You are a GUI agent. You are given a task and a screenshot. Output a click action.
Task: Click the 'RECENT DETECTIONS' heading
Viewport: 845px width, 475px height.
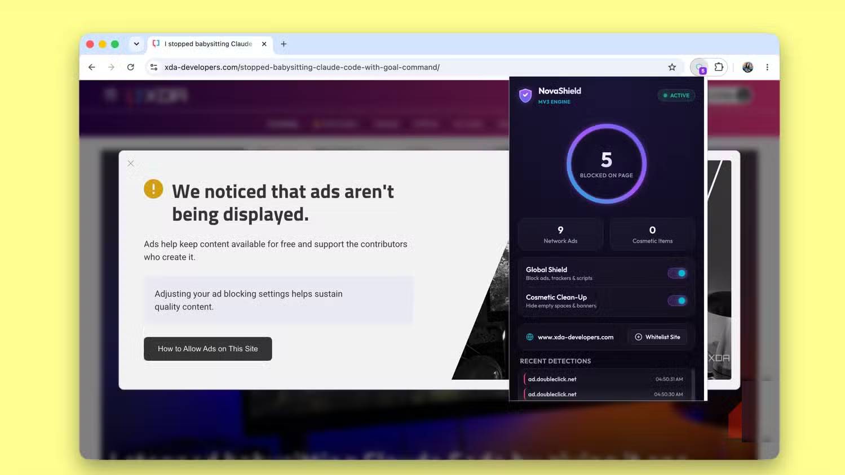tap(555, 361)
